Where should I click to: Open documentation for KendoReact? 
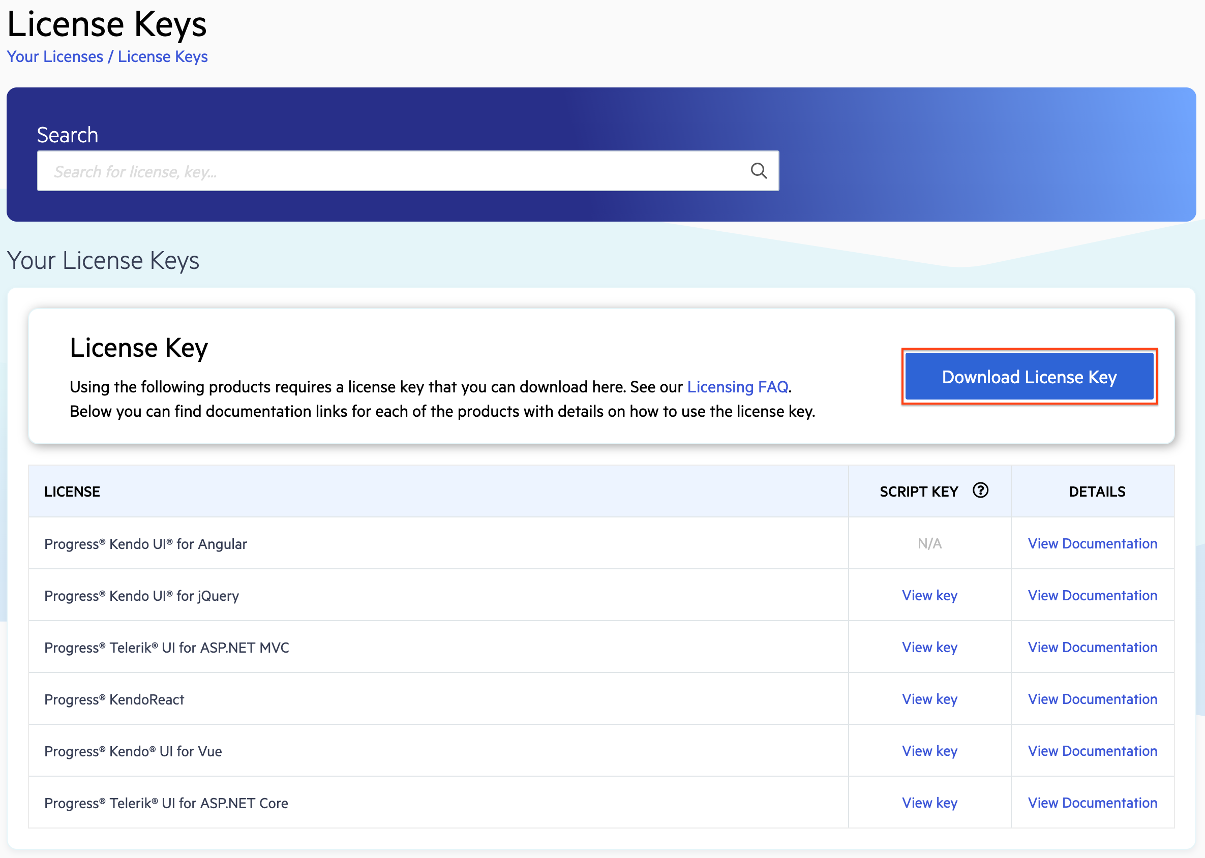click(x=1092, y=698)
